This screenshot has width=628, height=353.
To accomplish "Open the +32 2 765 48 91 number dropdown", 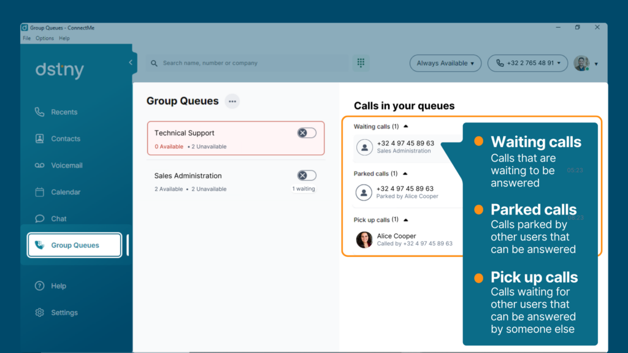I will point(527,63).
